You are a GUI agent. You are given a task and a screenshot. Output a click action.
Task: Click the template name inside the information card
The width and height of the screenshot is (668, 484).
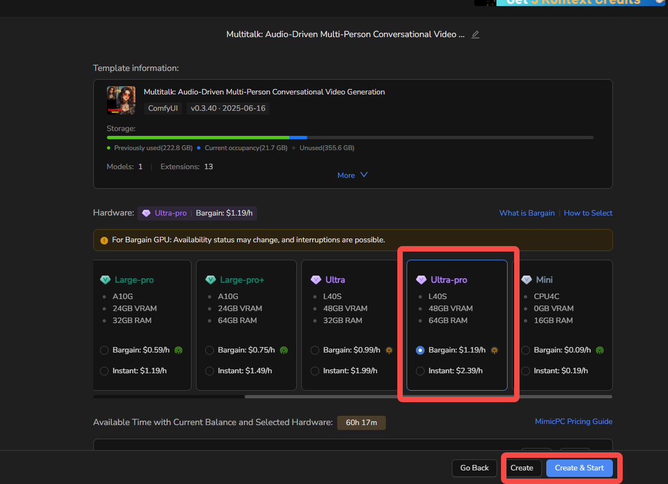[264, 92]
